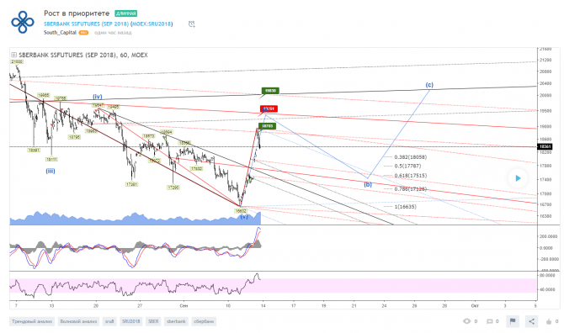Viewport: 564px width, 333px height.
Task: Select the lowercase sberbank tag
Action: [176, 321]
